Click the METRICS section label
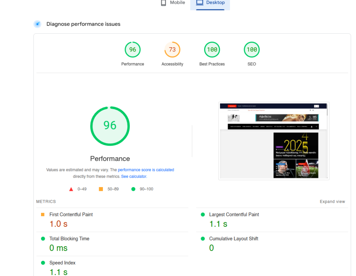356x276 pixels. pyautogui.click(x=46, y=202)
